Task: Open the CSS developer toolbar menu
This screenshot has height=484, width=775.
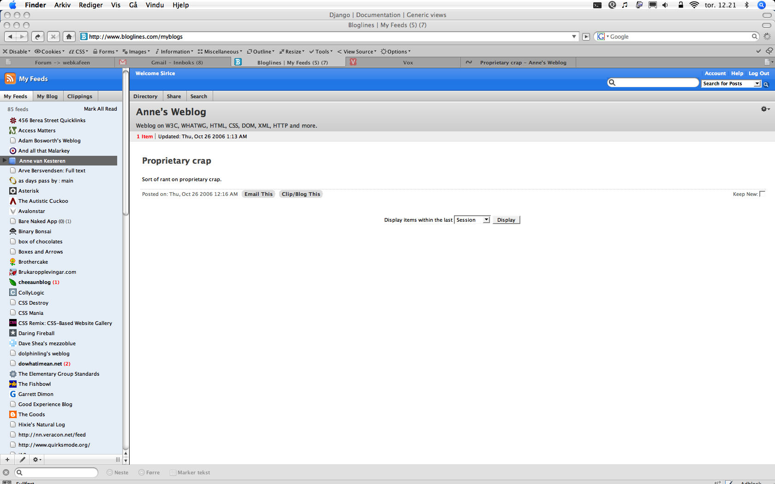Action: 79,52
